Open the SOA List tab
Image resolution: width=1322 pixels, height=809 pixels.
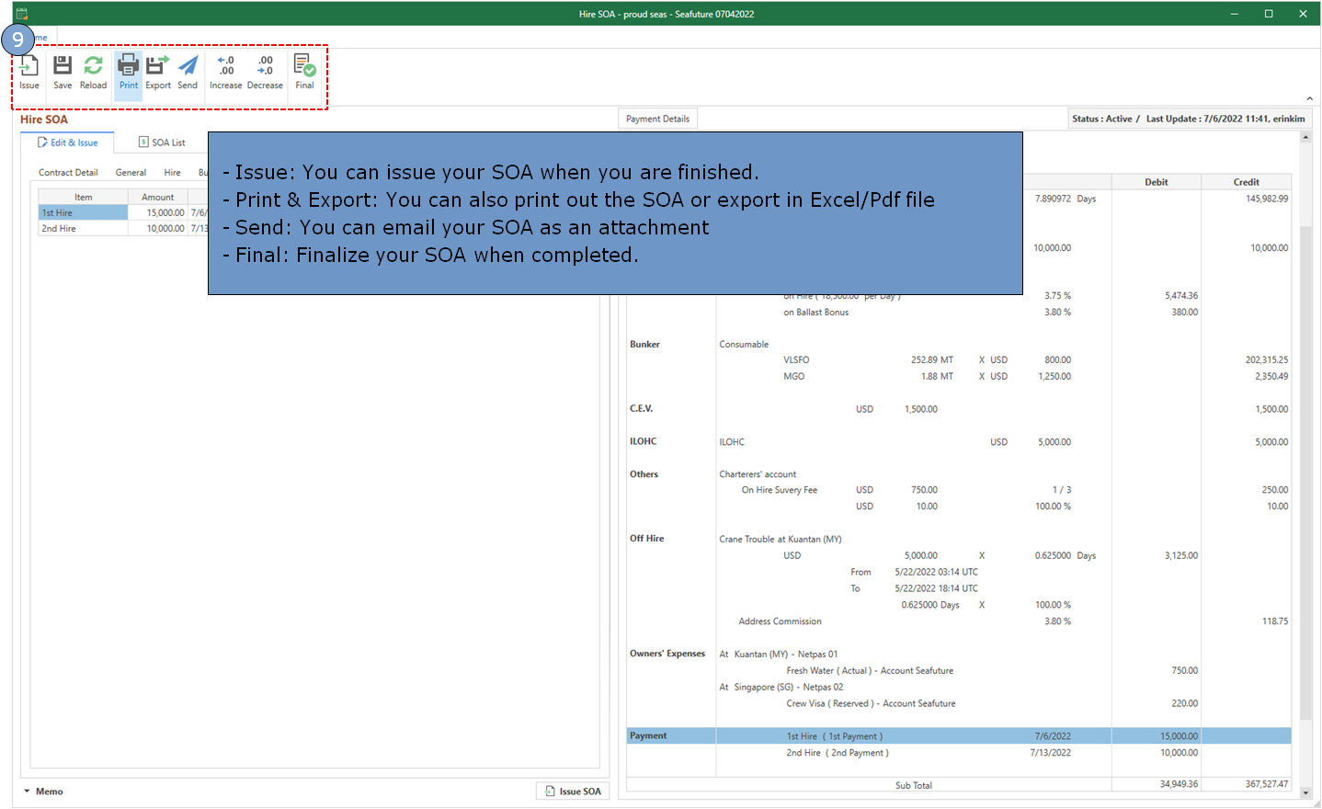[162, 142]
